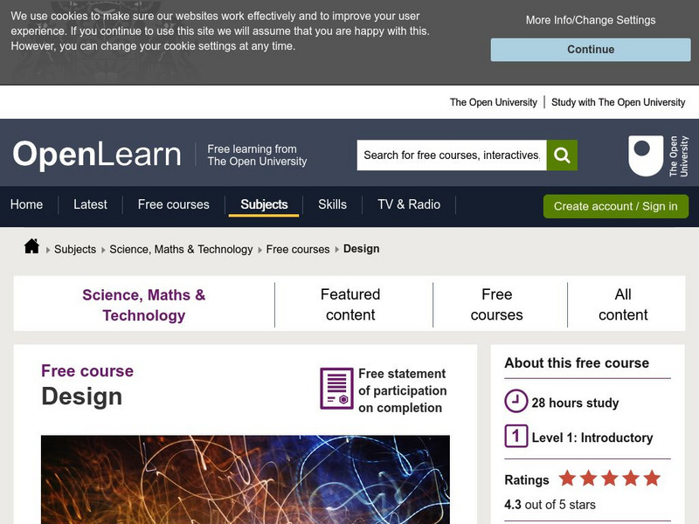Switch to the All content tab
This screenshot has width=699, height=524.
tap(623, 303)
